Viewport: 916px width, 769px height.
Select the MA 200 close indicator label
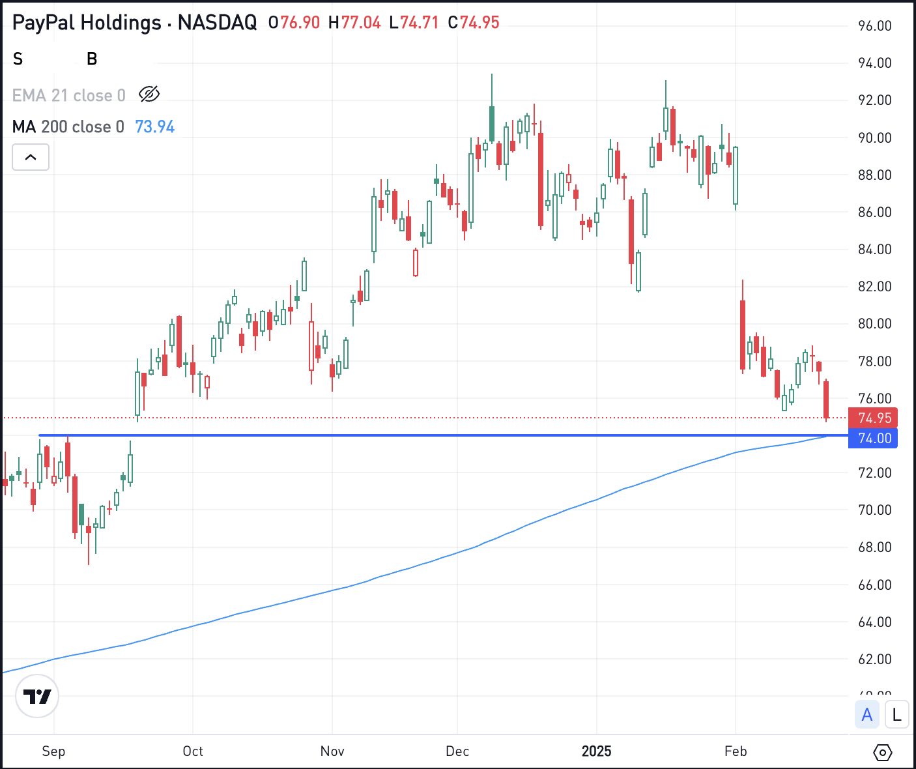(68, 126)
